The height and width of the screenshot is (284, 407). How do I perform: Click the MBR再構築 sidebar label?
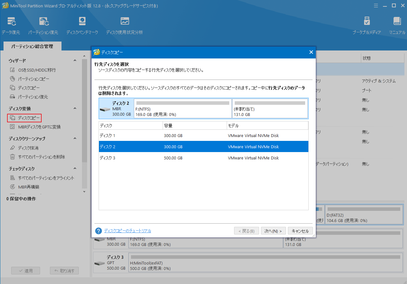[28, 187]
